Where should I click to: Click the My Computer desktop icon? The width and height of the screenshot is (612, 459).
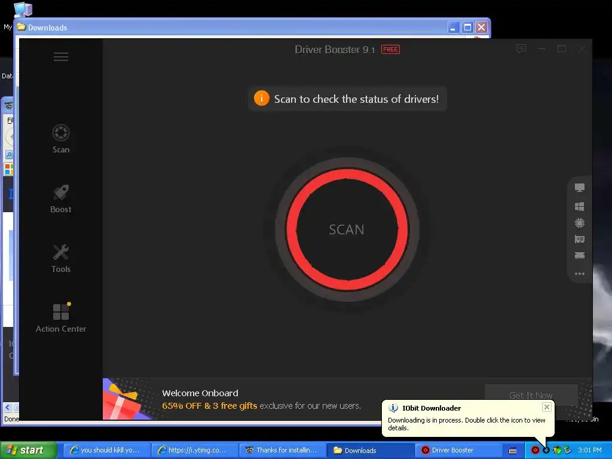point(23,10)
